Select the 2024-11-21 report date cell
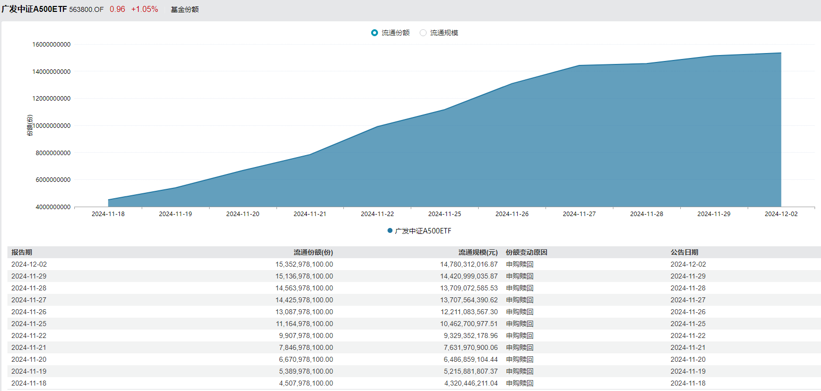 29,347
